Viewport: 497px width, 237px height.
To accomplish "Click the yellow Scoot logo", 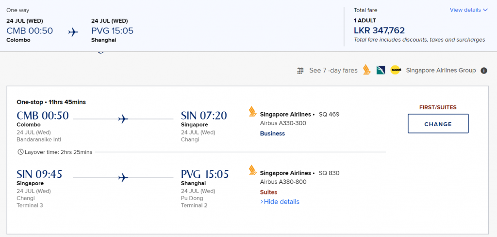I will tap(396, 70).
